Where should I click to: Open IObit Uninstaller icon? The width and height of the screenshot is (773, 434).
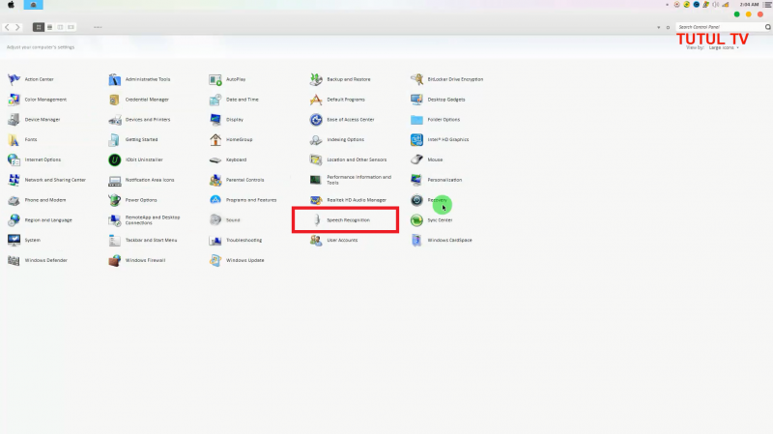tap(114, 159)
